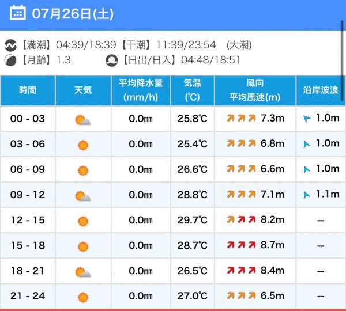Click the orange wind arrows for 21 - 24
The width and height of the screenshot is (346, 311).
[241, 295]
